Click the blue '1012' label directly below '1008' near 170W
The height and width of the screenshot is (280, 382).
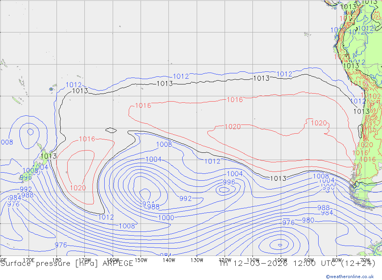point(106,217)
